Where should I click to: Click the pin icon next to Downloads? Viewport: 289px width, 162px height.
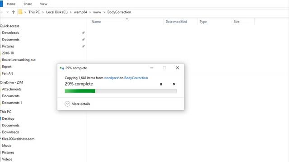tap(83, 33)
